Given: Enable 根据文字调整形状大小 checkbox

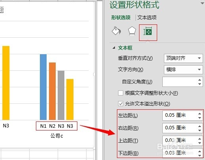Looking at the screenshot, I should click(121, 93).
